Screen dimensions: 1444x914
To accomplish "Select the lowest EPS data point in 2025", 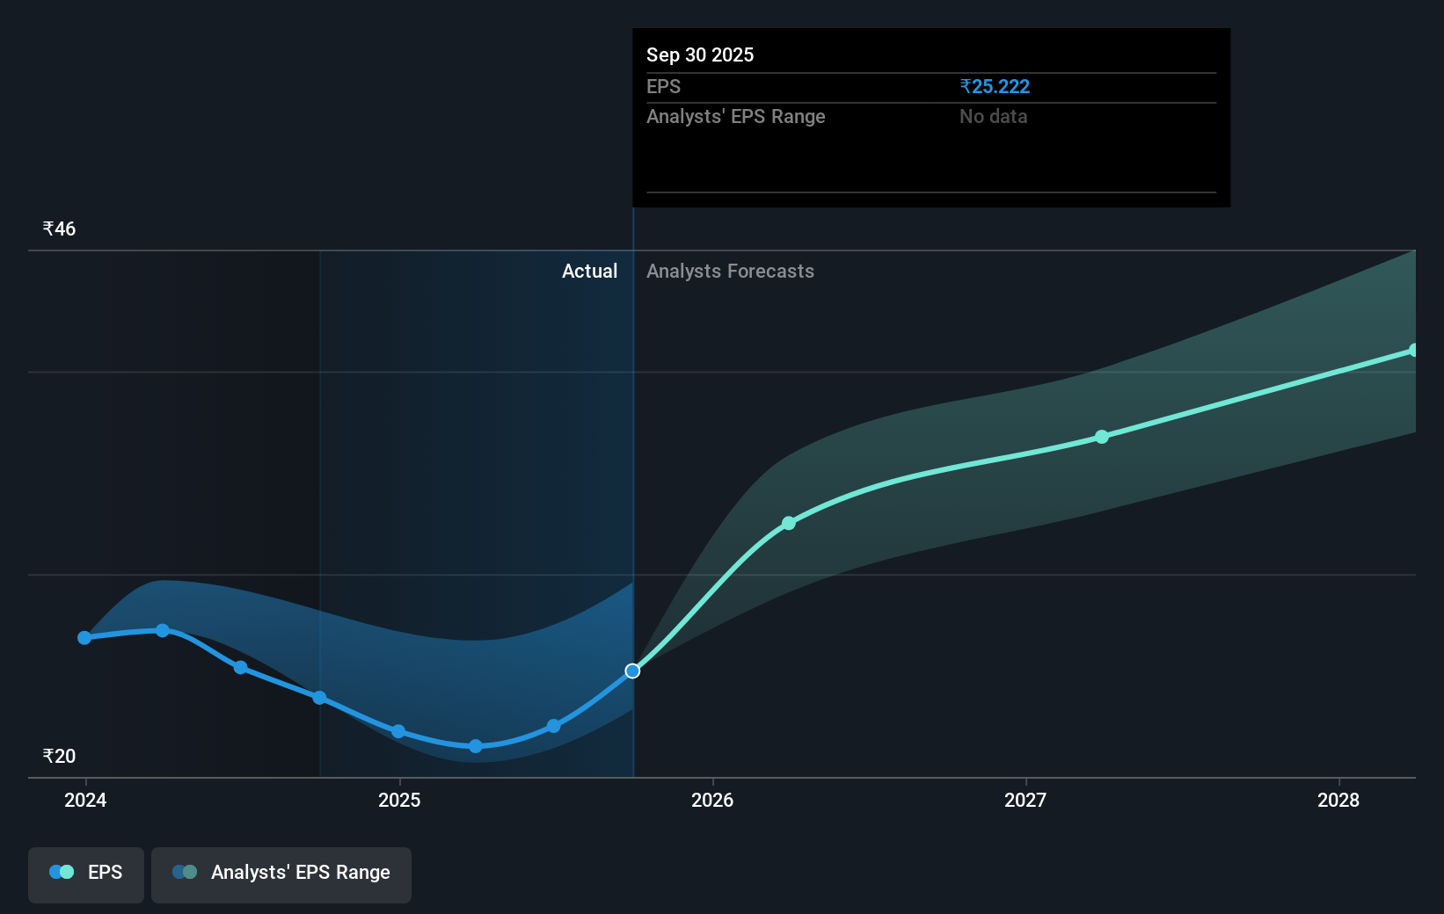I will coord(475,746).
